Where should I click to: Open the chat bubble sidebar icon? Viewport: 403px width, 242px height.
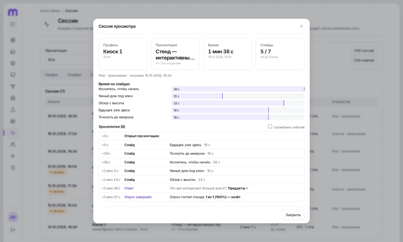coord(13,52)
